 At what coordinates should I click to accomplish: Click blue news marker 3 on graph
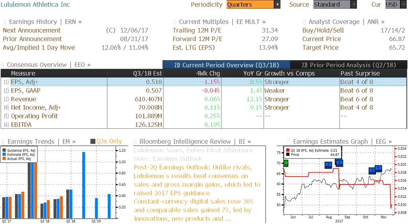[x=373, y=171]
